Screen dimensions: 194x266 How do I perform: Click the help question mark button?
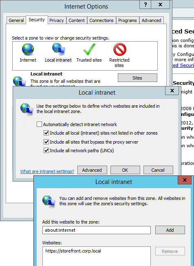click(x=145, y=4)
